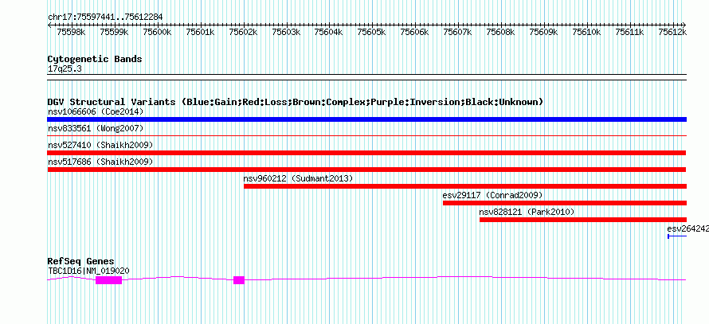This screenshot has height=324, width=709.
Task: Click the thin red nsv833561 variant line
Action: click(366, 135)
